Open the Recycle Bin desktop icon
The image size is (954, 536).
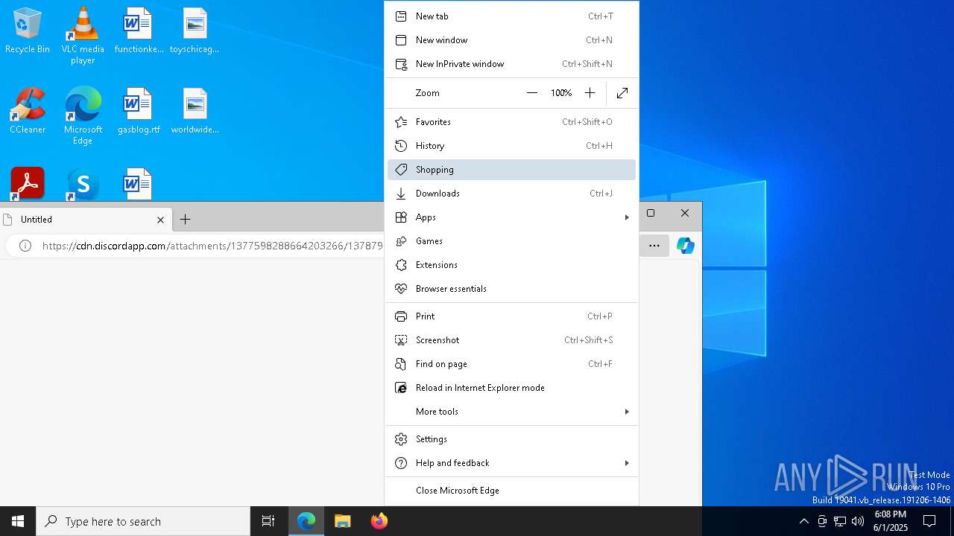click(x=28, y=31)
